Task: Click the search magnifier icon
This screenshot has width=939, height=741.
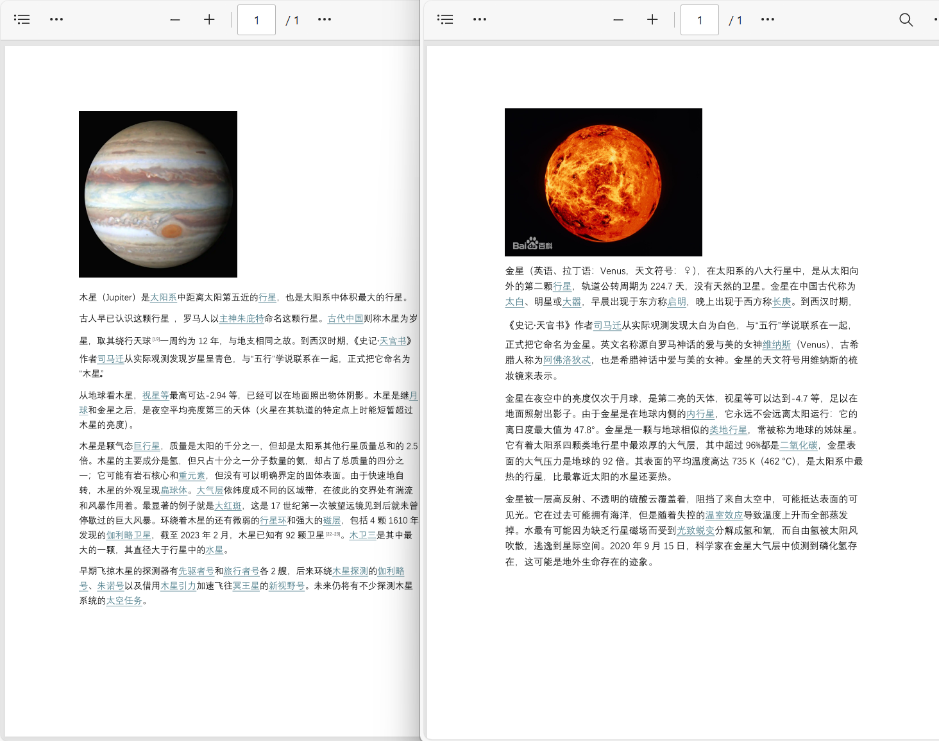Action: click(906, 20)
